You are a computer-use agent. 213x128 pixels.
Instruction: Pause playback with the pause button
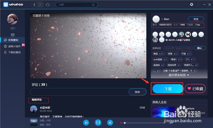98,123
